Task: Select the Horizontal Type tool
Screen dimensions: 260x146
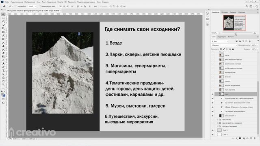Action: [x=3, y=71]
